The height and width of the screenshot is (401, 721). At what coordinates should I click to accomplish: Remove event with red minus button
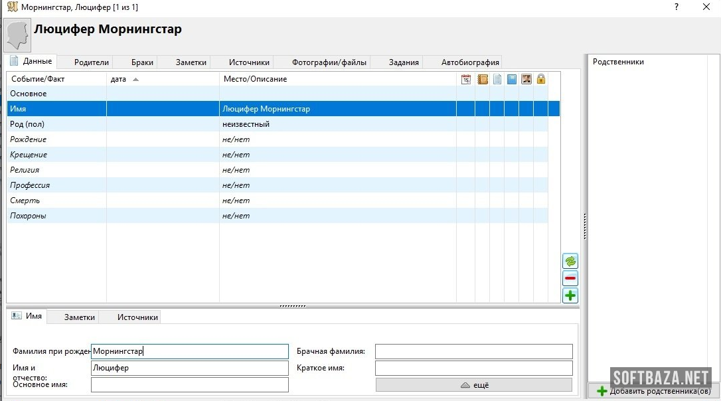pyautogui.click(x=570, y=279)
